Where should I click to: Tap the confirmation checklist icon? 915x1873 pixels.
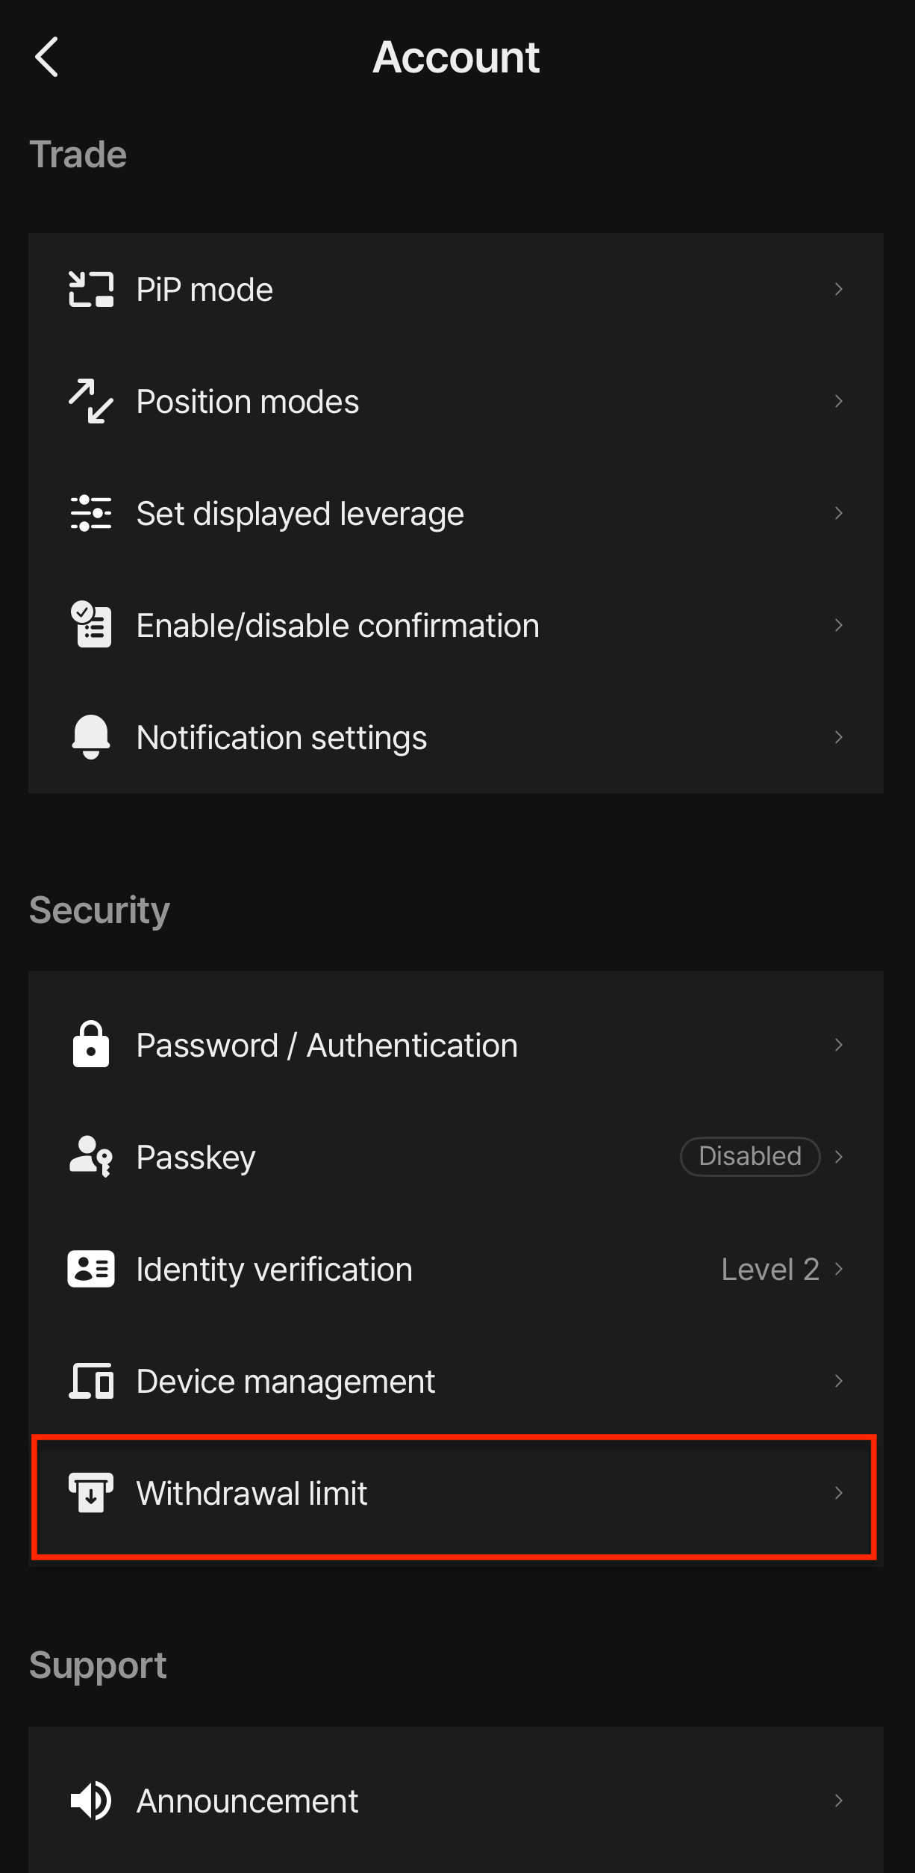(91, 624)
